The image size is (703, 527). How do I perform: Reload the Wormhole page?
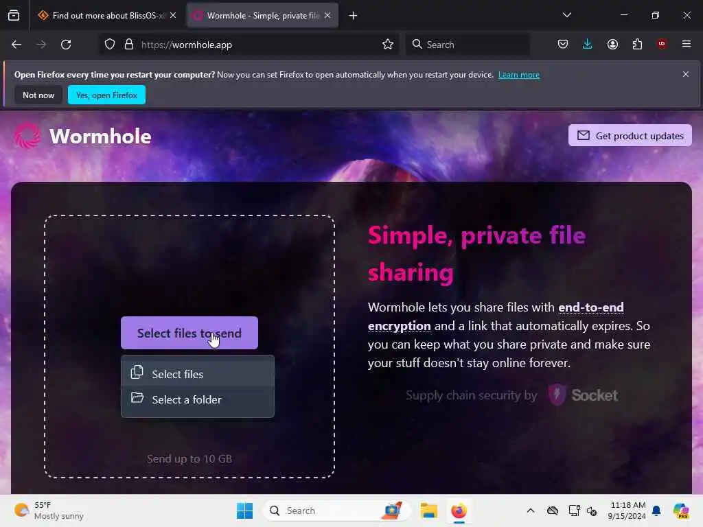click(66, 45)
